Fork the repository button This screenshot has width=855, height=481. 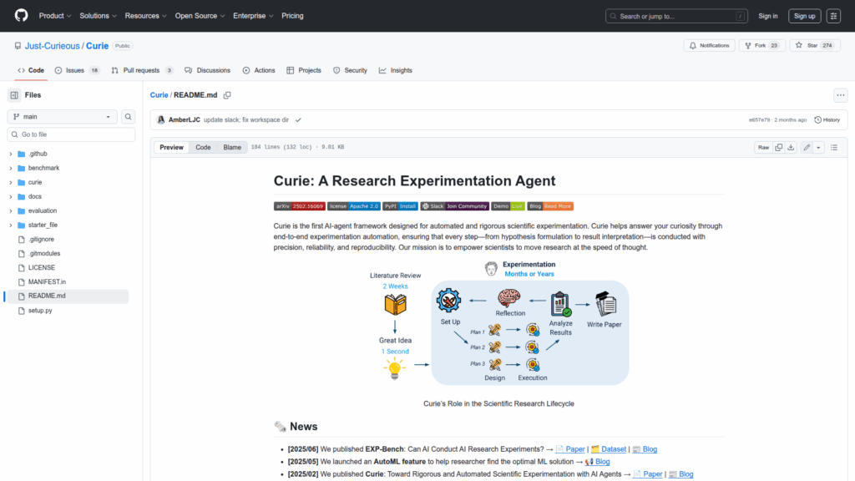click(761, 46)
